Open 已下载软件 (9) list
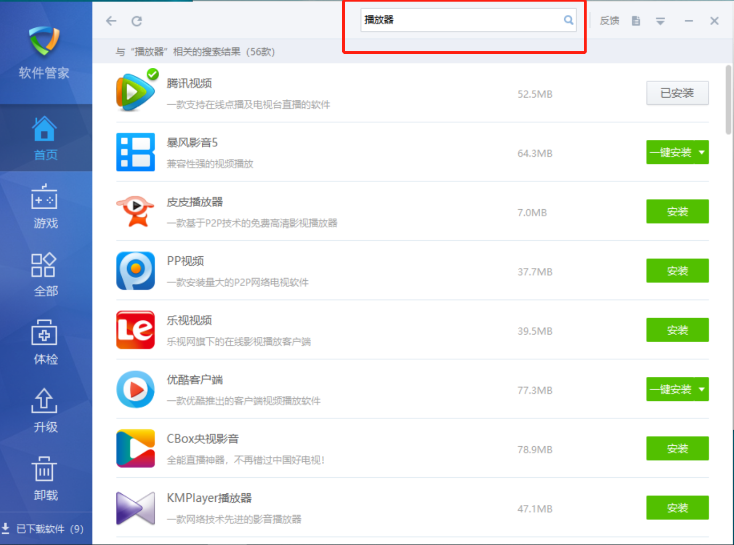Viewport: 734px width, 545px height. 43,528
